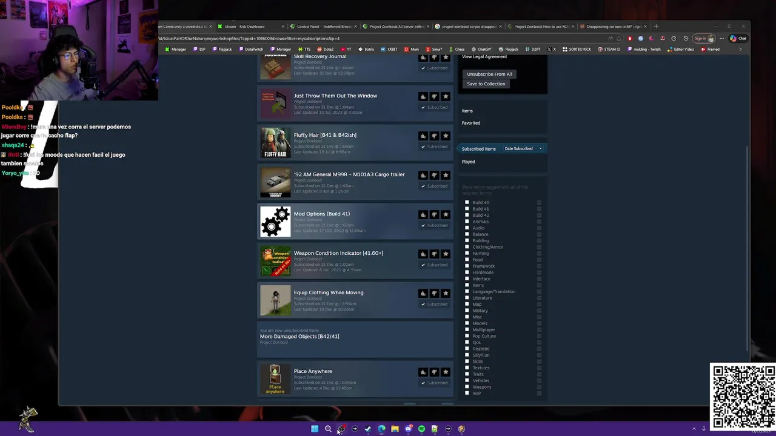Open a new browser tab
The image size is (776, 436).
pyautogui.click(x=656, y=26)
